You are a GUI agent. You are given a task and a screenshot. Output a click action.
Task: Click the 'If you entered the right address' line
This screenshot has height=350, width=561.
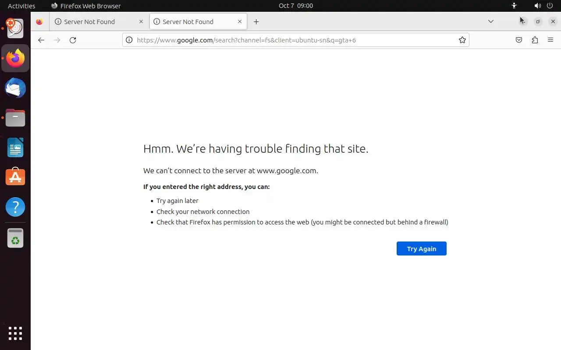206,187
